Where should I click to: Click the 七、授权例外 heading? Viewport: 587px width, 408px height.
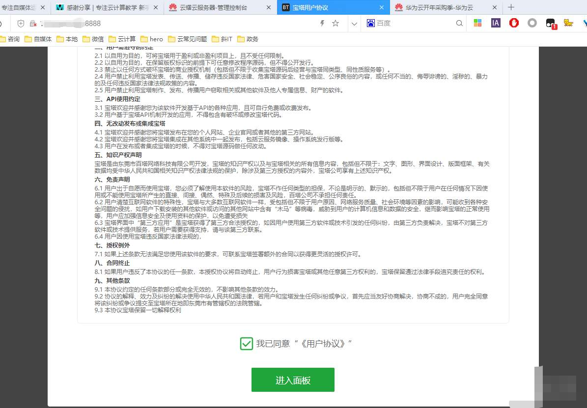tap(112, 245)
